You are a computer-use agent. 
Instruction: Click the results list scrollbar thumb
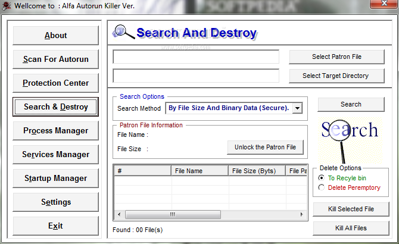click(x=173, y=214)
